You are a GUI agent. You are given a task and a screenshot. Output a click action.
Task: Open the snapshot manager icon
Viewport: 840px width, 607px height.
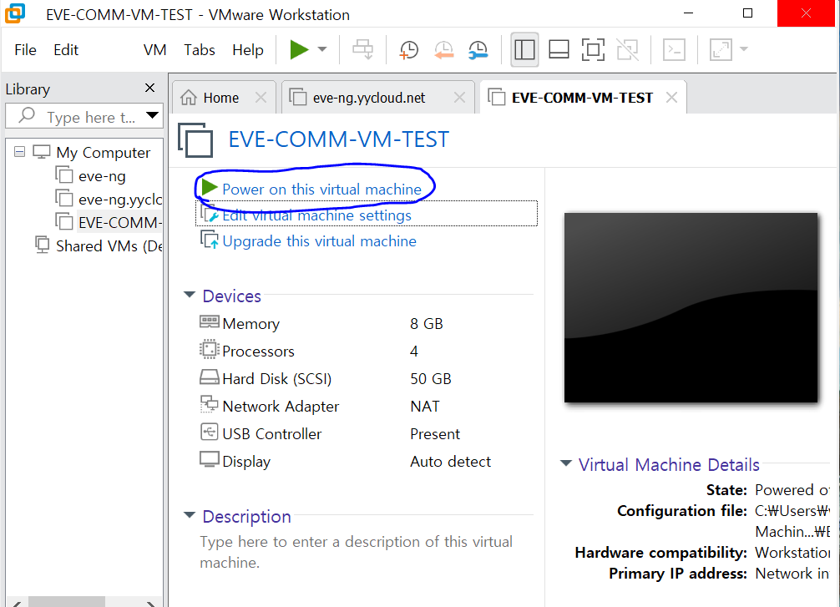[478, 50]
